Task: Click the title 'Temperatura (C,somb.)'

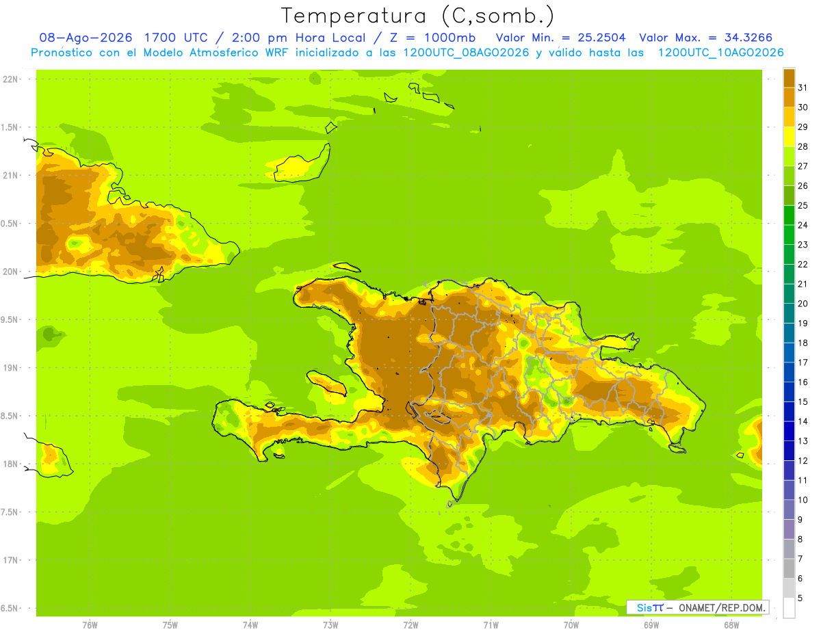Action: point(417,16)
